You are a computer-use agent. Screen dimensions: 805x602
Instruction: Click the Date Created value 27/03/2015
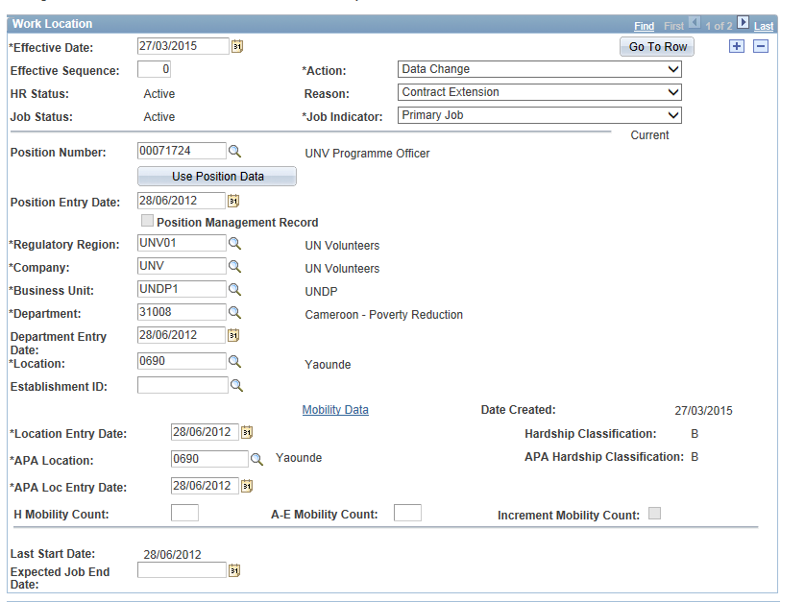click(703, 411)
